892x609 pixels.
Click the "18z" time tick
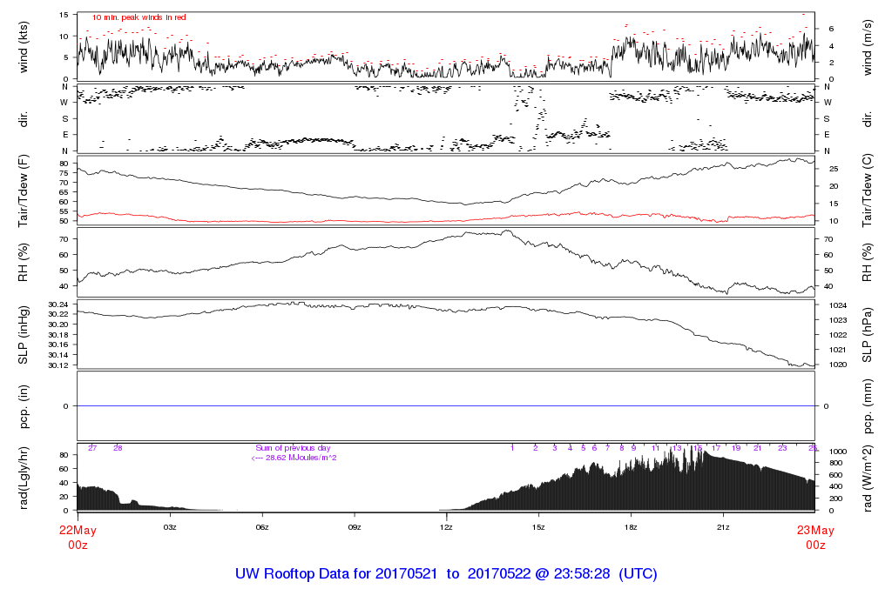point(631,527)
